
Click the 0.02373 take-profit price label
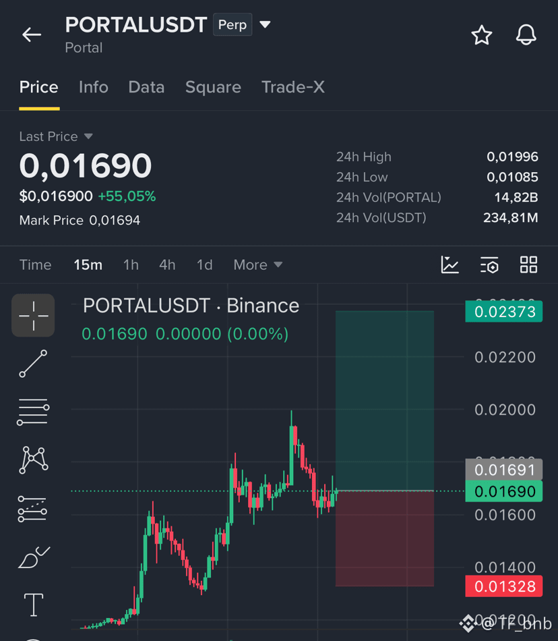click(503, 312)
